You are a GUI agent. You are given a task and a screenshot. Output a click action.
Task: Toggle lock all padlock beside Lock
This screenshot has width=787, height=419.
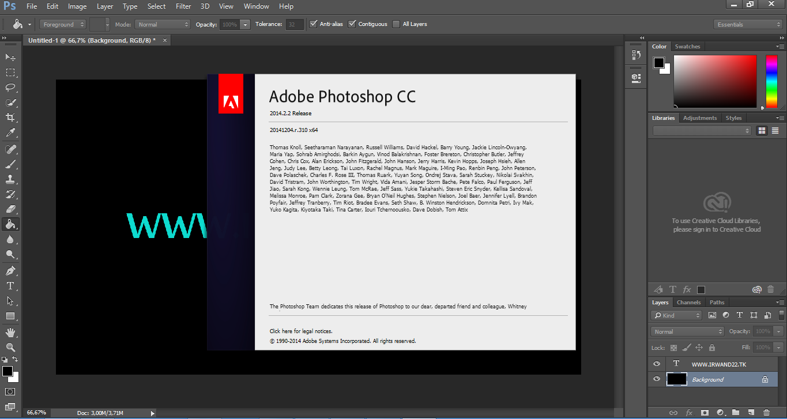pos(711,348)
